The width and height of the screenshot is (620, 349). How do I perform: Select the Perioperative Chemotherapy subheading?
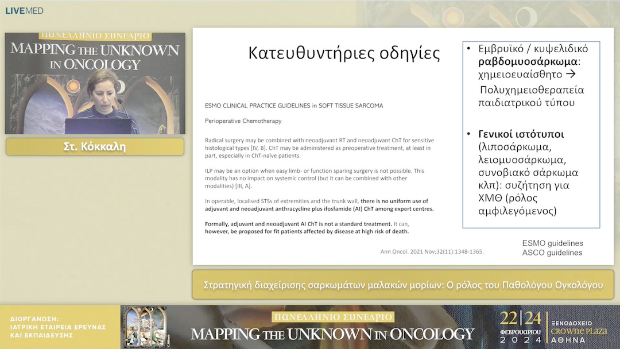click(243, 121)
